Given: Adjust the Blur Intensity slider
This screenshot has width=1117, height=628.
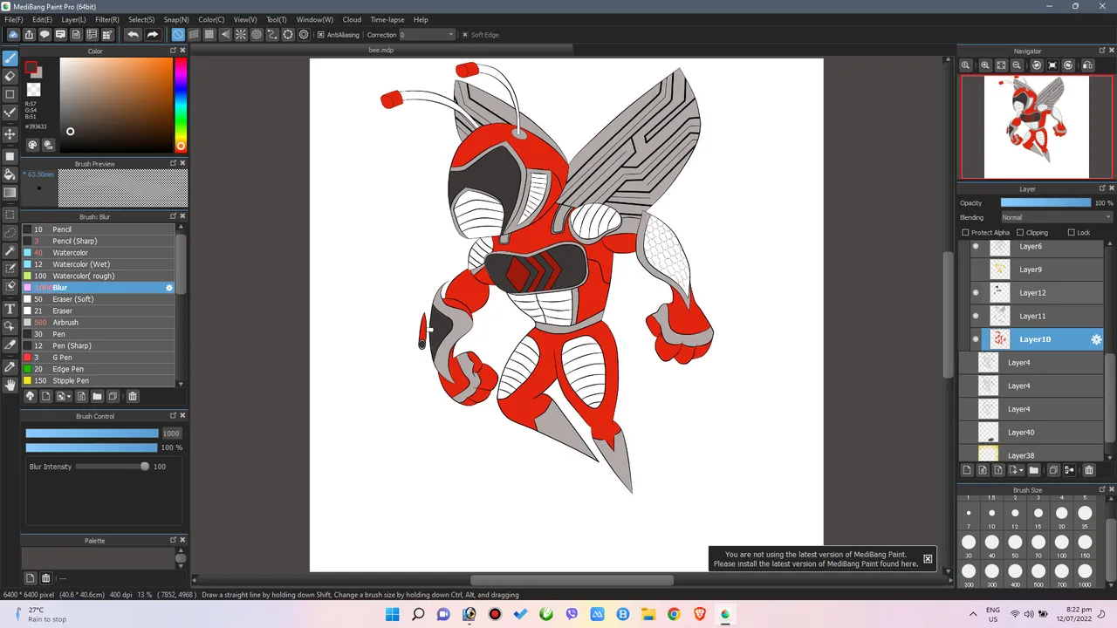Looking at the screenshot, I should click(112, 467).
